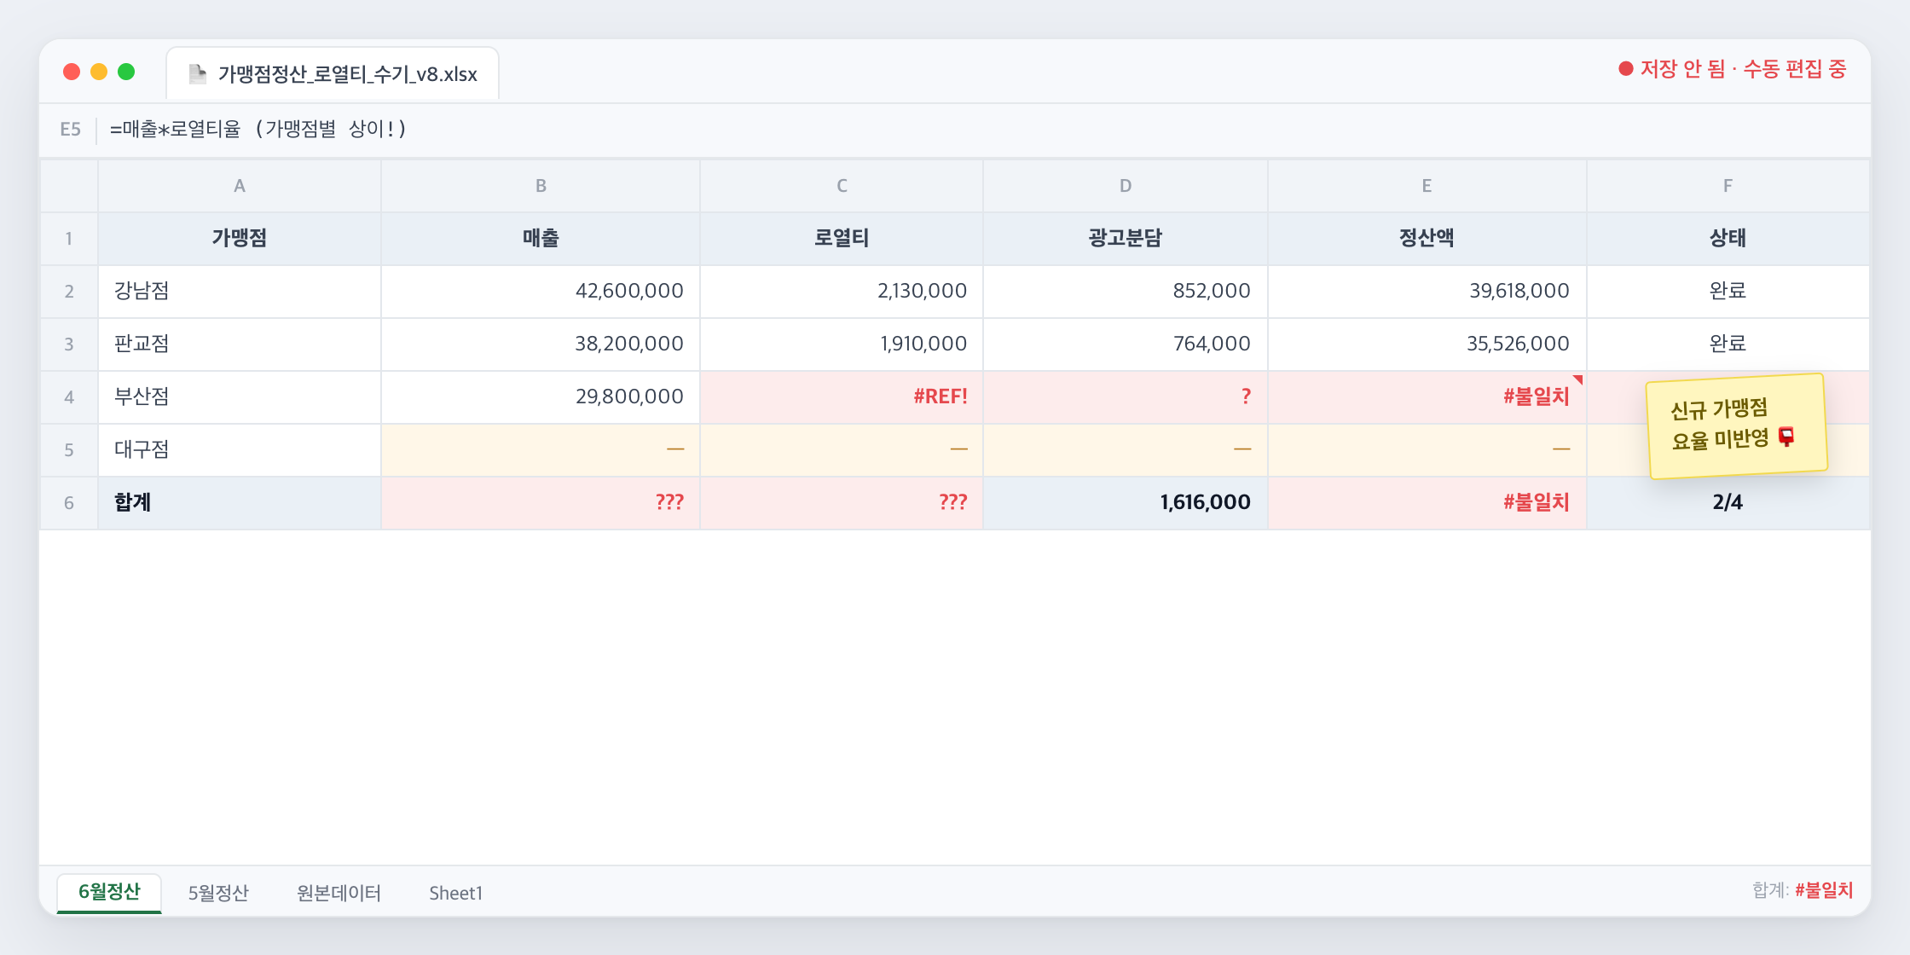Select the 6월정산 sheet tab
The image size is (1910, 955).
coord(109,893)
